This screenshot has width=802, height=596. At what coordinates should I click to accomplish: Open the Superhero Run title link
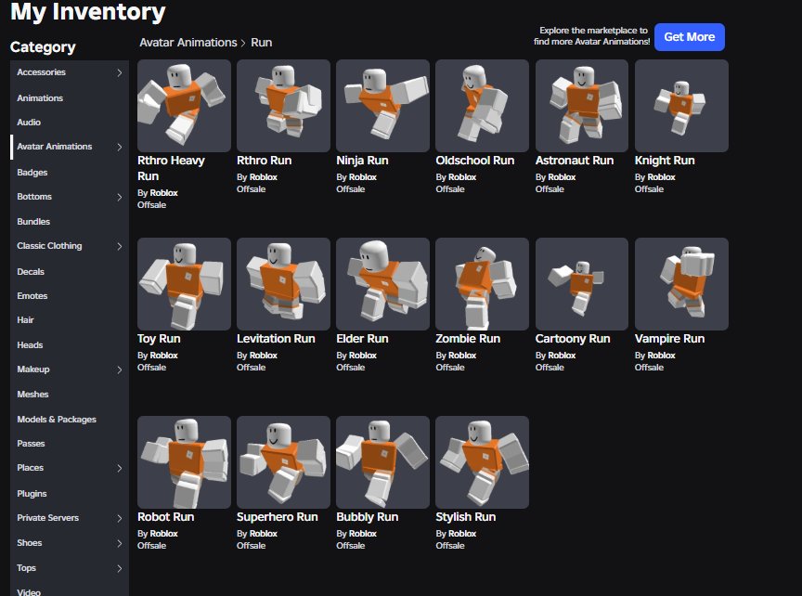pos(278,517)
